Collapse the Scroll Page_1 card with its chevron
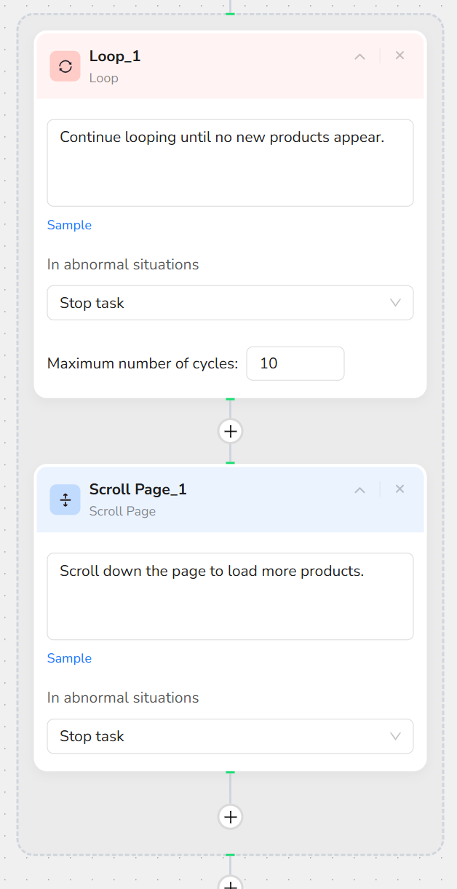Image resolution: width=457 pixels, height=889 pixels. pyautogui.click(x=359, y=489)
